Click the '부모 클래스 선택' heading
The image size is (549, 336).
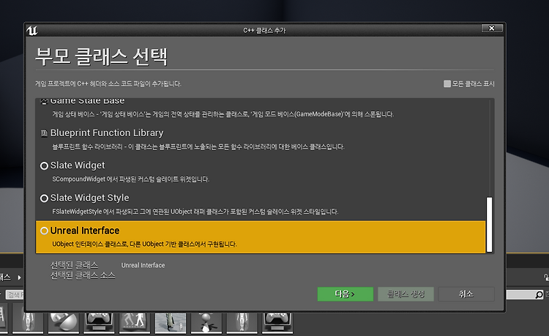(x=101, y=57)
